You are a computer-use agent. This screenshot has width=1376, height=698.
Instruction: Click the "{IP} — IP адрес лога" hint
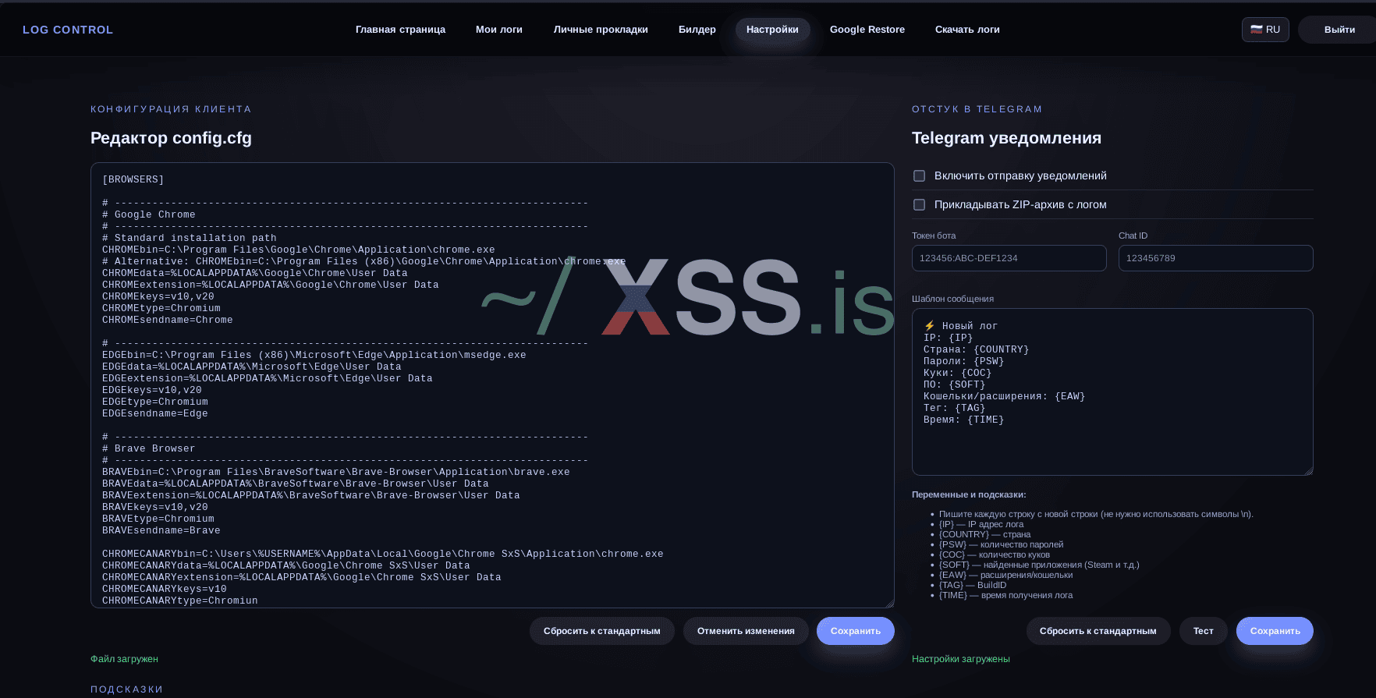coord(981,524)
